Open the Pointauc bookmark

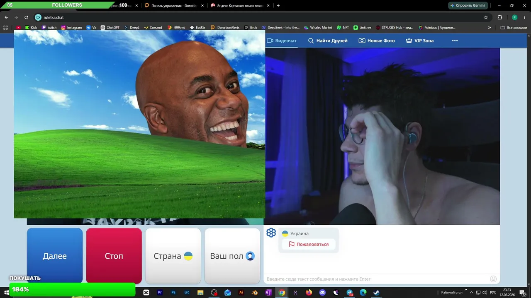437,27
